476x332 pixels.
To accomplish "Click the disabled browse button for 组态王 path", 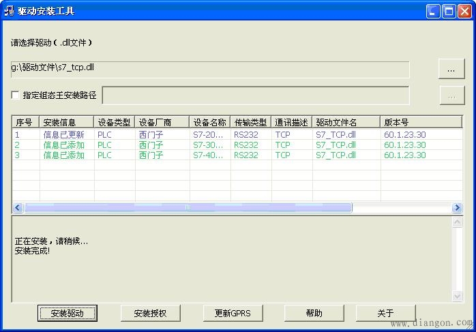I will (x=451, y=95).
